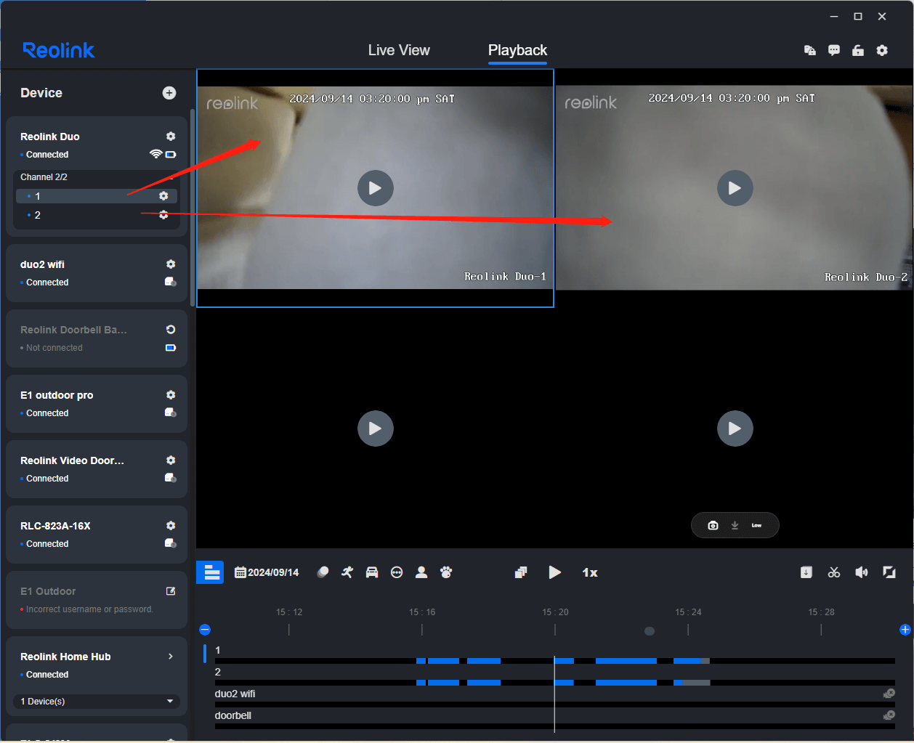This screenshot has height=743, width=914.
Task: Open RLC-823A-16X settings gear
Action: tap(171, 526)
